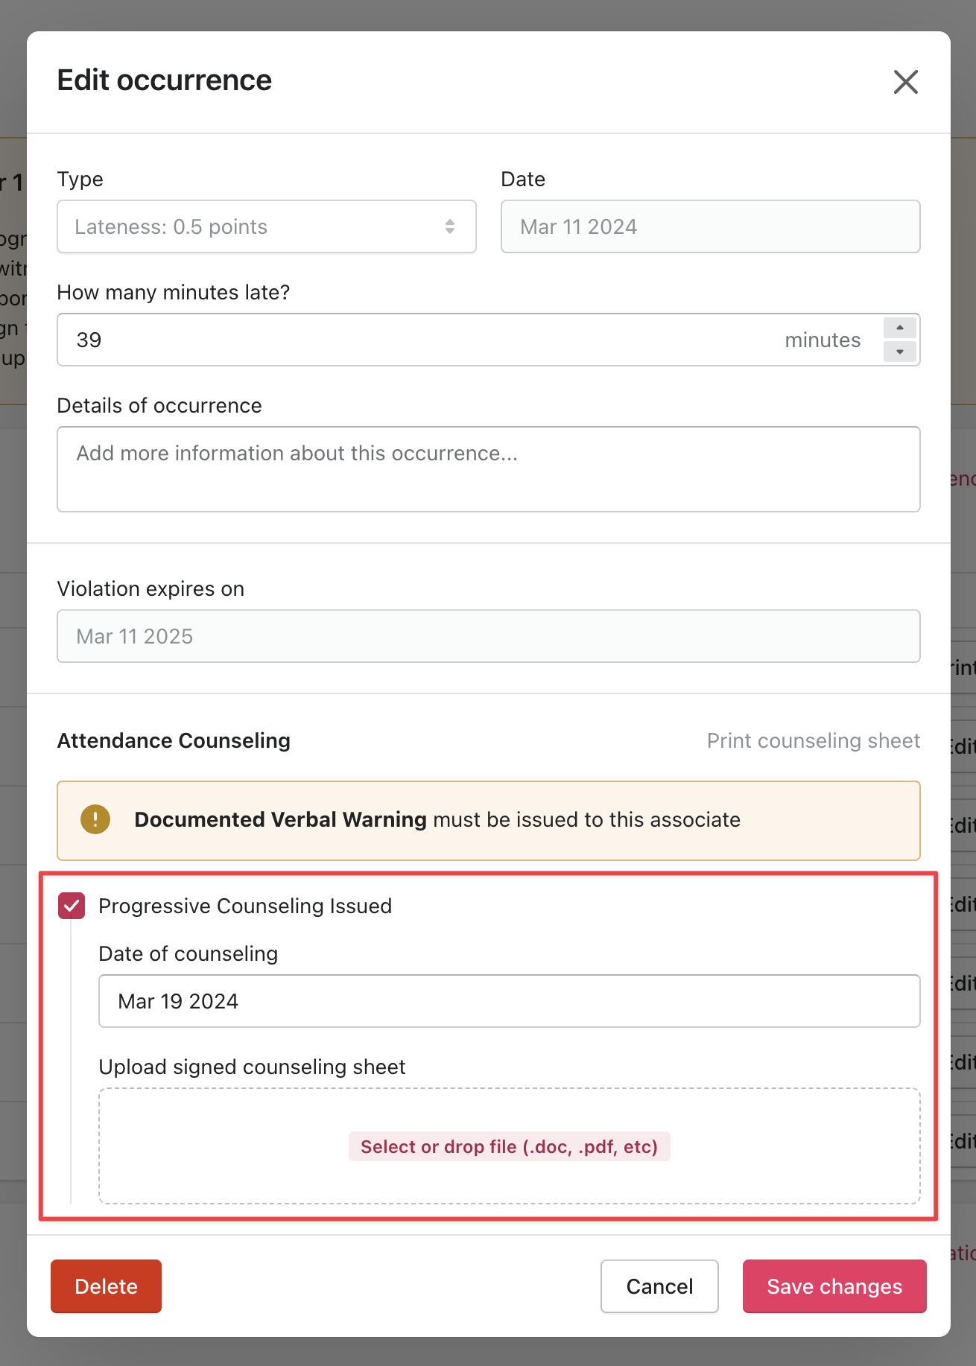The height and width of the screenshot is (1366, 976).
Task: Close the Edit occurrence dialog
Action: tap(905, 83)
